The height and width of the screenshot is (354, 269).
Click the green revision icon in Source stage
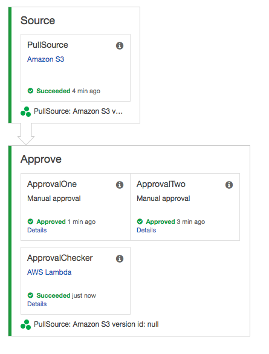point(26,111)
